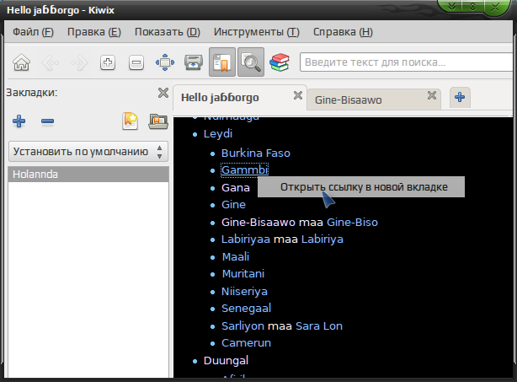Open the Gana link
The height and width of the screenshot is (382, 517).
pyautogui.click(x=236, y=187)
